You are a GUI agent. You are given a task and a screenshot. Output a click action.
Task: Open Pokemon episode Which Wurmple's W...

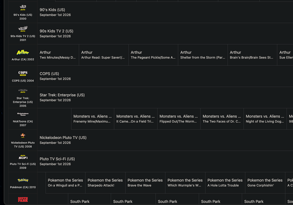[x=185, y=183]
